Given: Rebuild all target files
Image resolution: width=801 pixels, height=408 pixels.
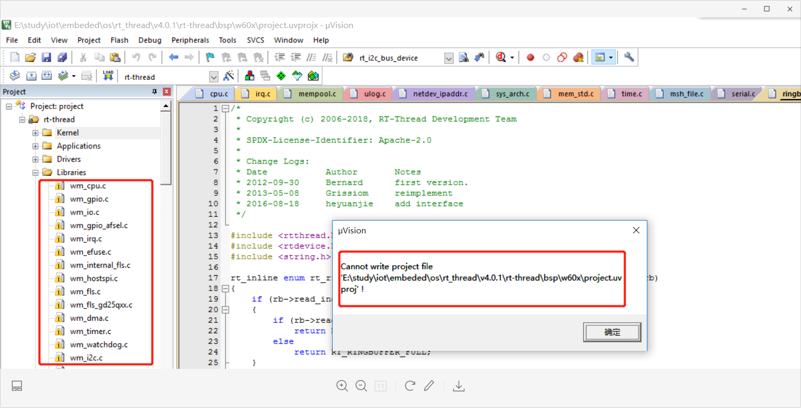Looking at the screenshot, I should point(47,76).
